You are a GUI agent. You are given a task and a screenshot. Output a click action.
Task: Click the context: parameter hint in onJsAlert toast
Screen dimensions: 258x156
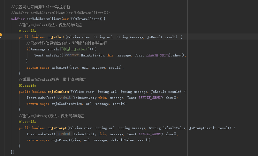72,55
